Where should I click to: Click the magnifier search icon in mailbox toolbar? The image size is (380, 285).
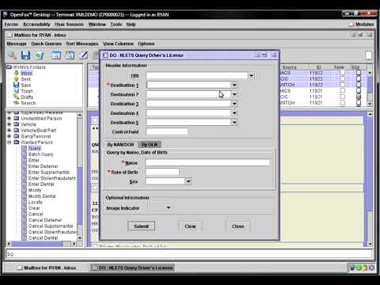pos(12,55)
